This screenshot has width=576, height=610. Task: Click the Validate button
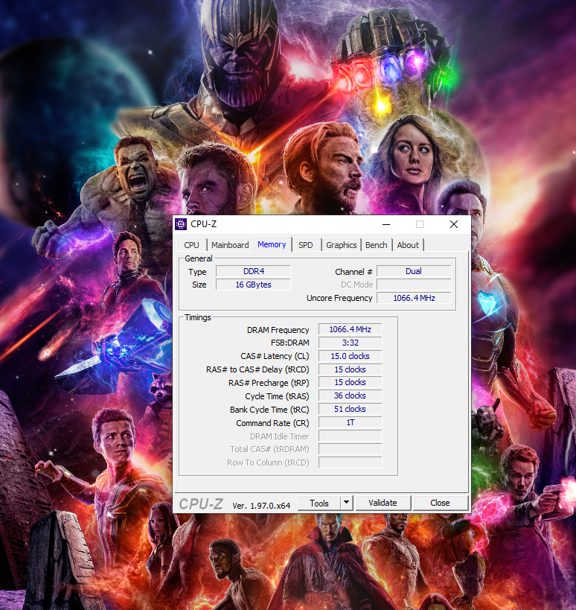(383, 503)
